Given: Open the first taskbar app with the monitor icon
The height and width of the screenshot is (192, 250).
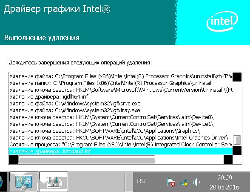Looking at the screenshot, I should (x=24, y=182).
